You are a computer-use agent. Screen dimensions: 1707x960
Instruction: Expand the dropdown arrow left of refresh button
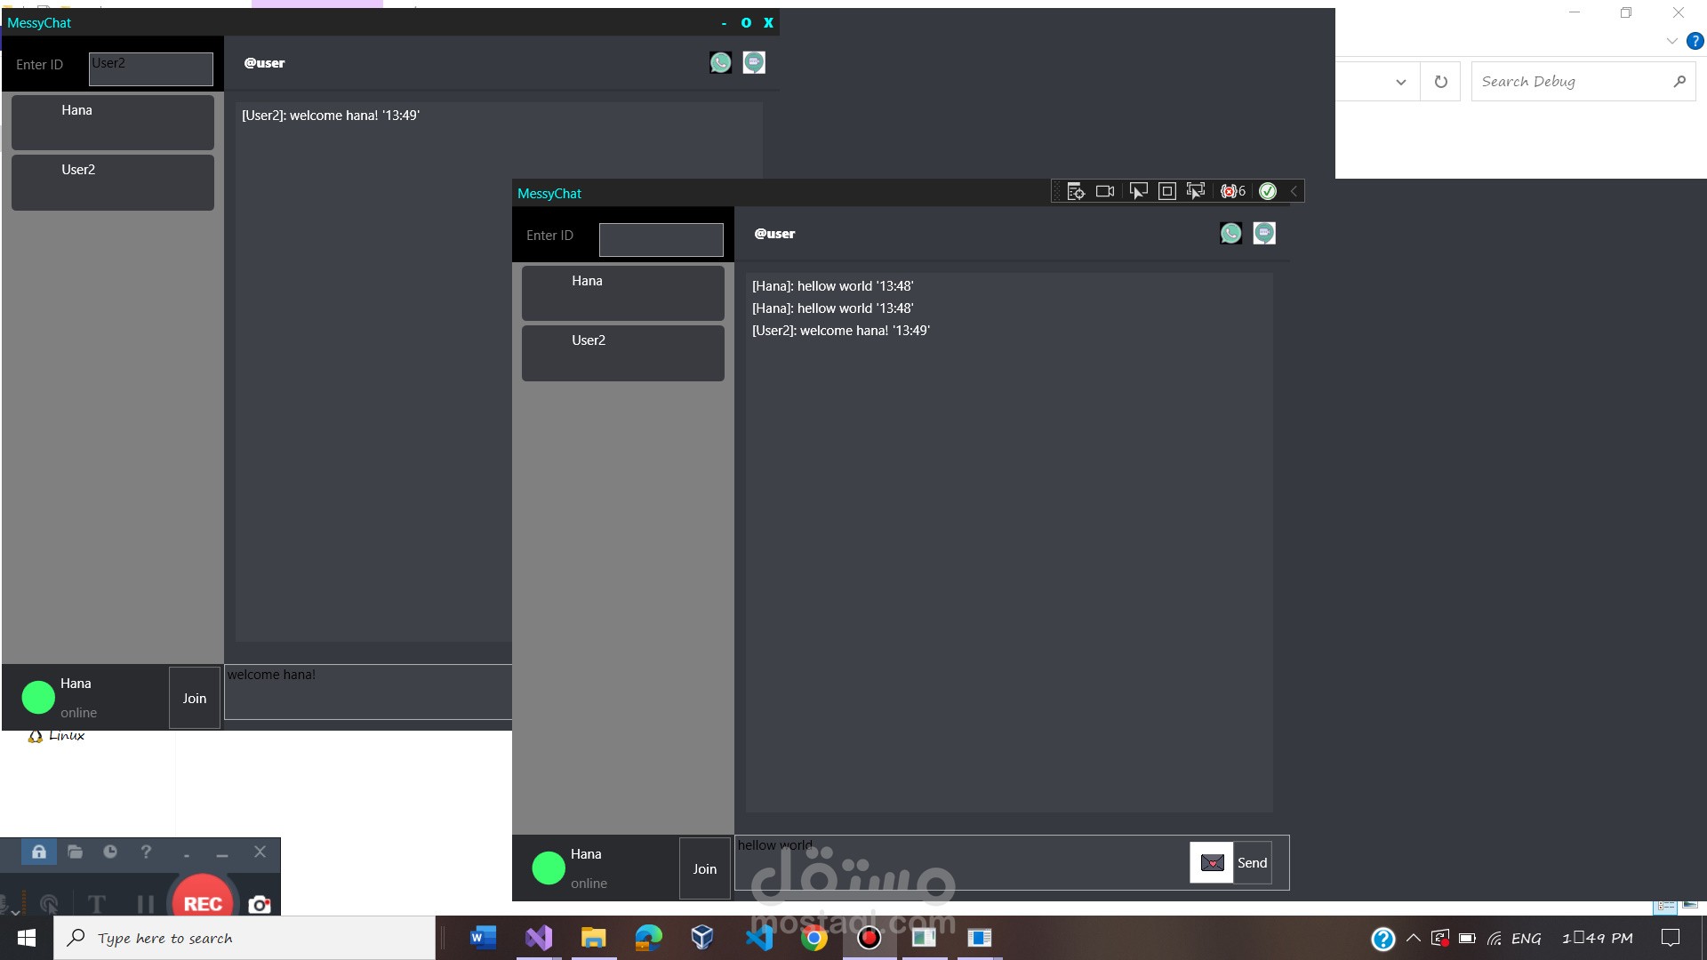pyautogui.click(x=1401, y=82)
